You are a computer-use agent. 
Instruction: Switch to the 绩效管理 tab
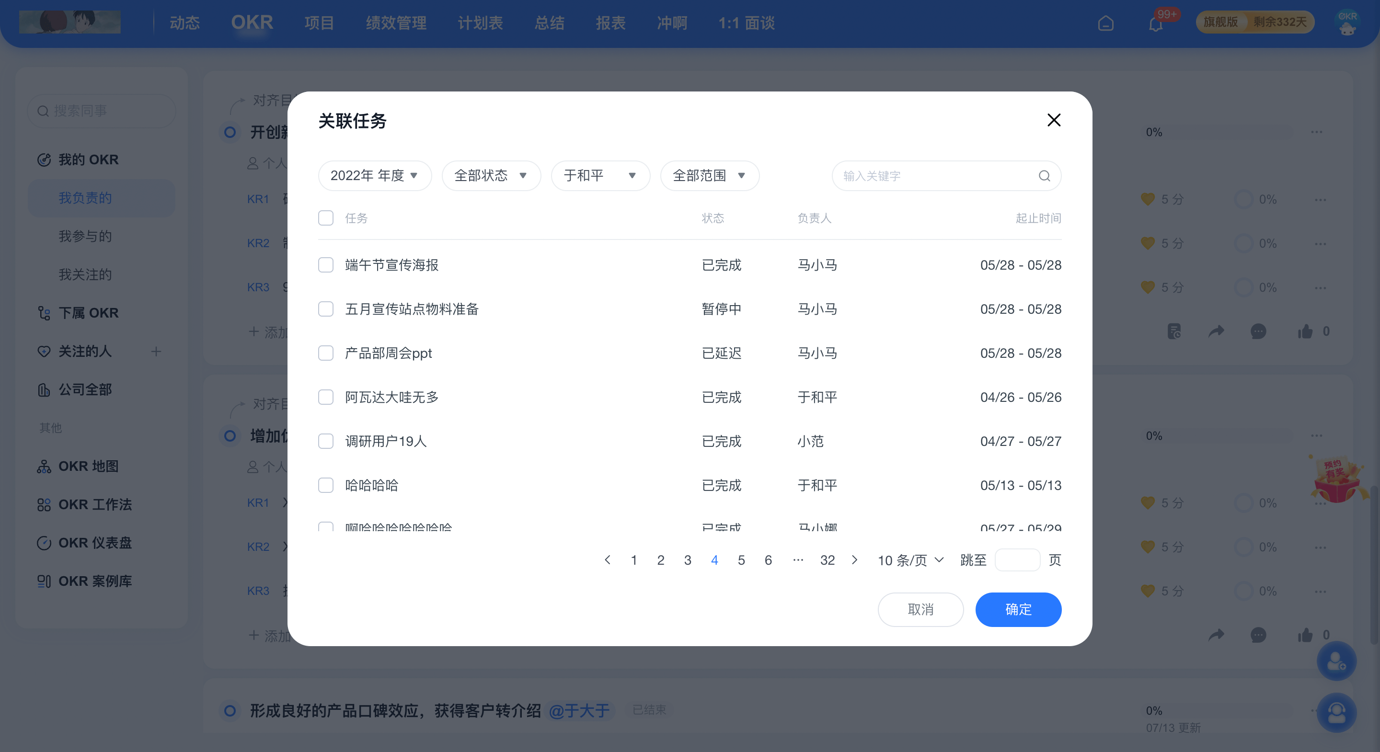point(396,23)
